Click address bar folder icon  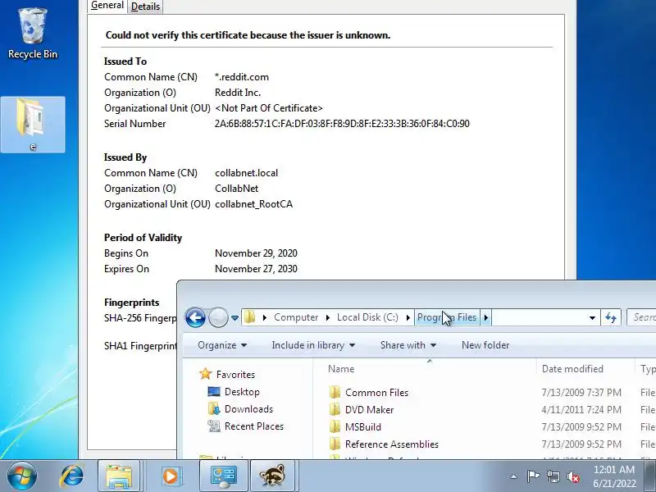(x=250, y=317)
